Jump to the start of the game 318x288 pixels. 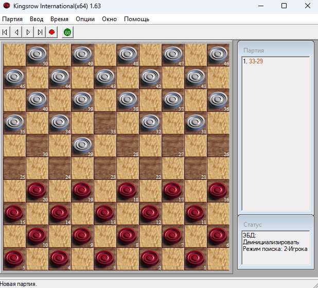point(5,32)
